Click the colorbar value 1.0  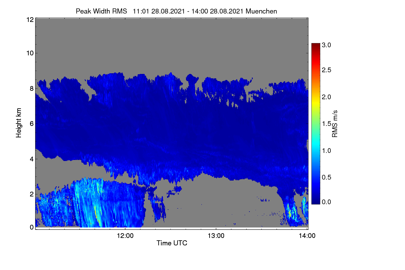pos(326,151)
